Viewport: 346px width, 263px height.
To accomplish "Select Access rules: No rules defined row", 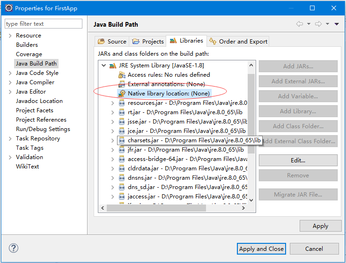I will 164,75.
